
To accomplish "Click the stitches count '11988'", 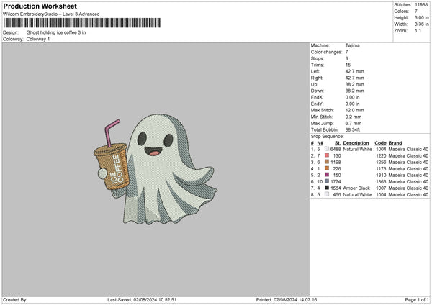I will [x=421, y=5].
